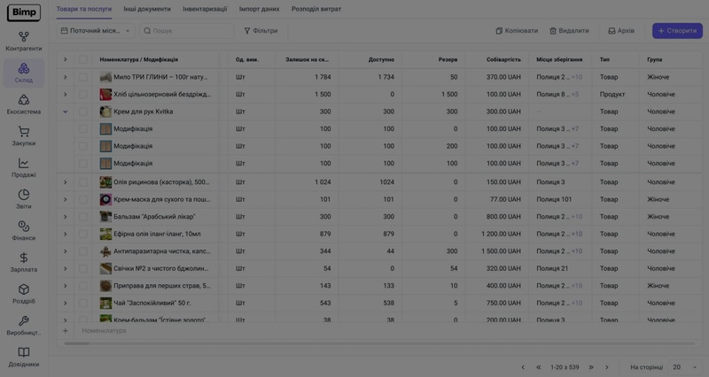Open the Звіти reports icon
709x377 pixels.
click(x=24, y=198)
